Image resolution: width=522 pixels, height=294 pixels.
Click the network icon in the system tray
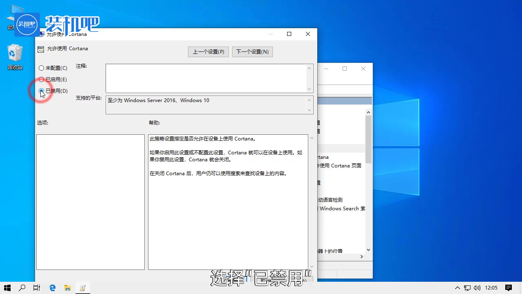pos(467,288)
